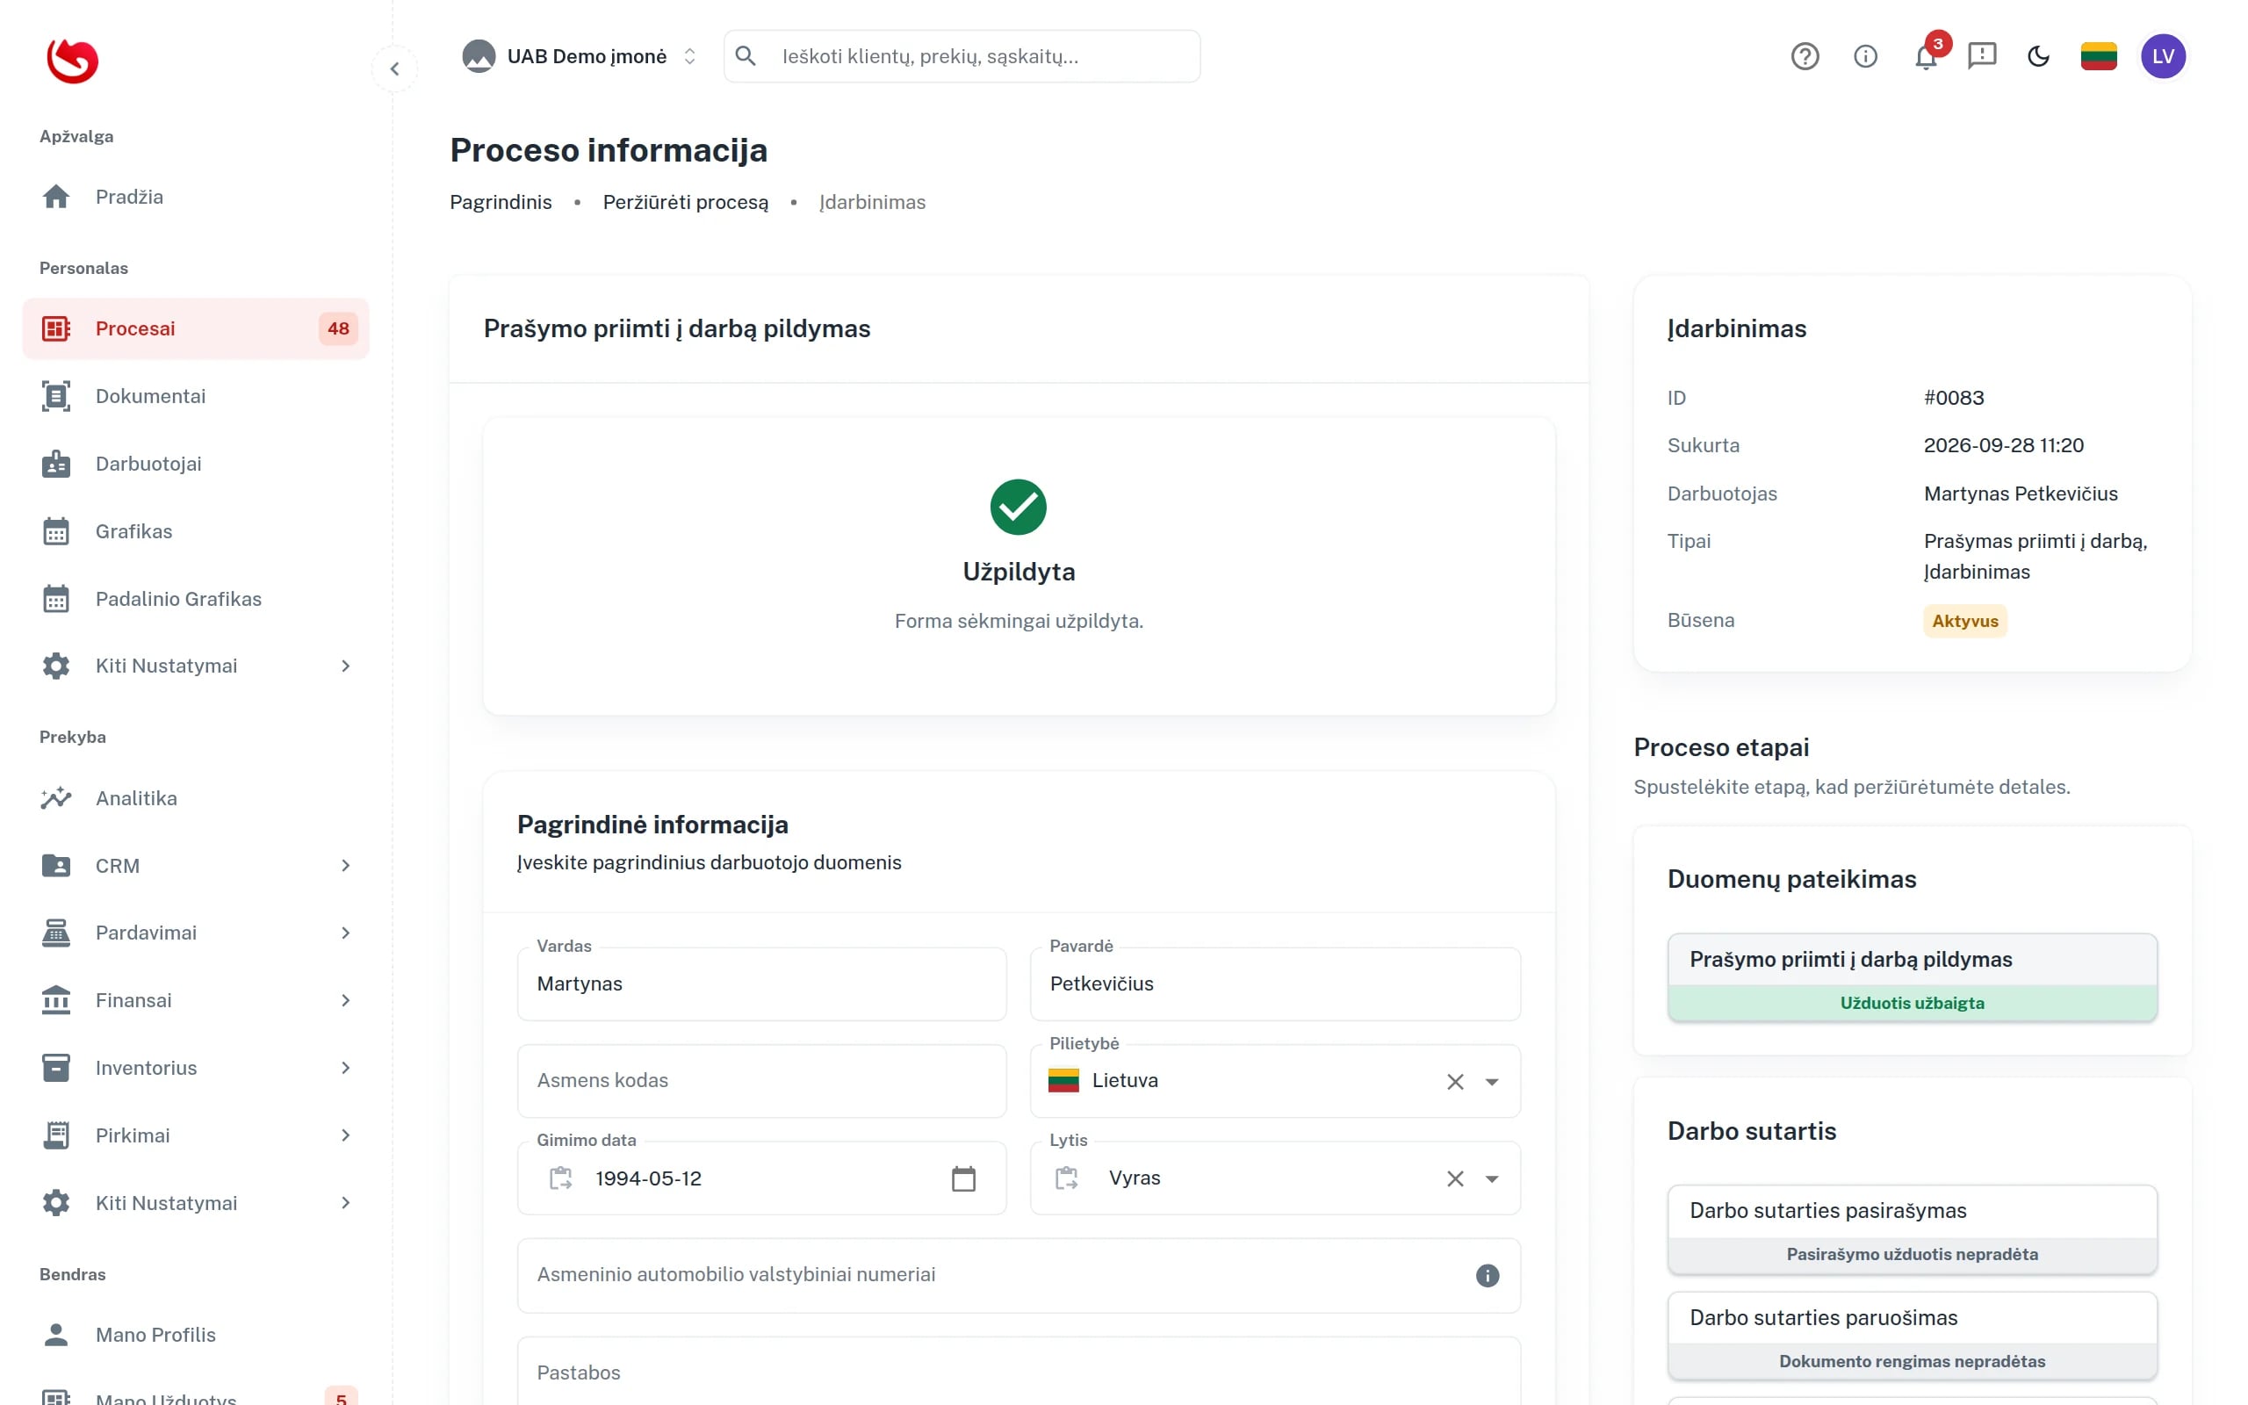Open Mano Profilis in the sidebar

tap(196, 1336)
